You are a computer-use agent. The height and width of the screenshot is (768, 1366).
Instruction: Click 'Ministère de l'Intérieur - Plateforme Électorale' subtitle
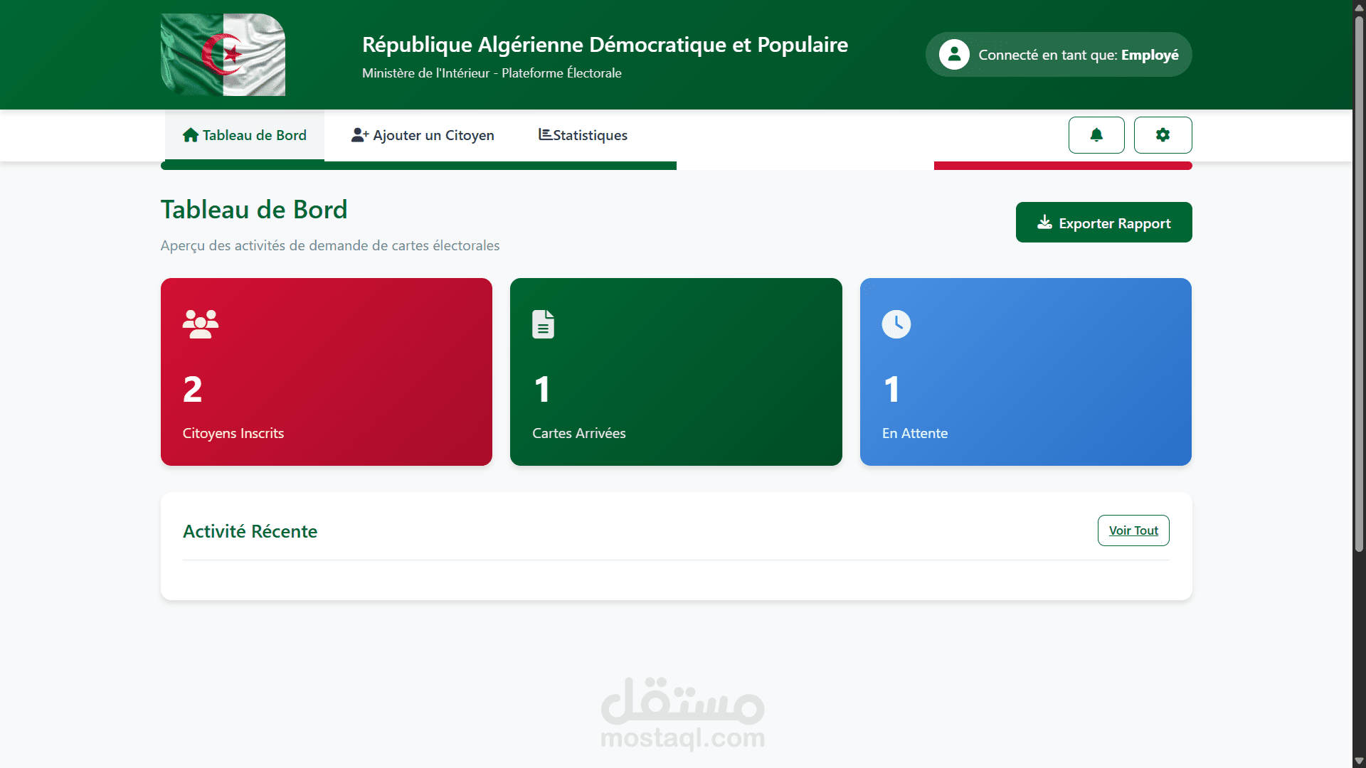pos(492,73)
